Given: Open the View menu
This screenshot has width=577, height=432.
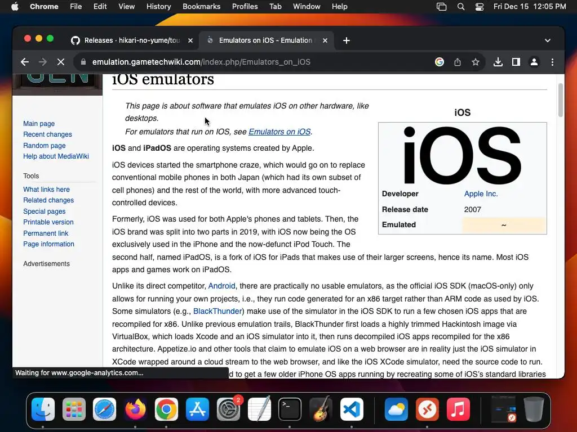Looking at the screenshot, I should pyautogui.click(x=127, y=6).
